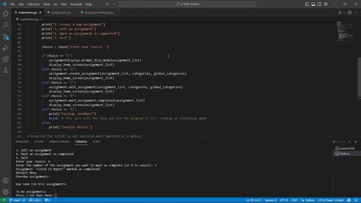361x203 pixels.
Task: Open the remote window indicator
Action: pyautogui.click(x=4, y=200)
